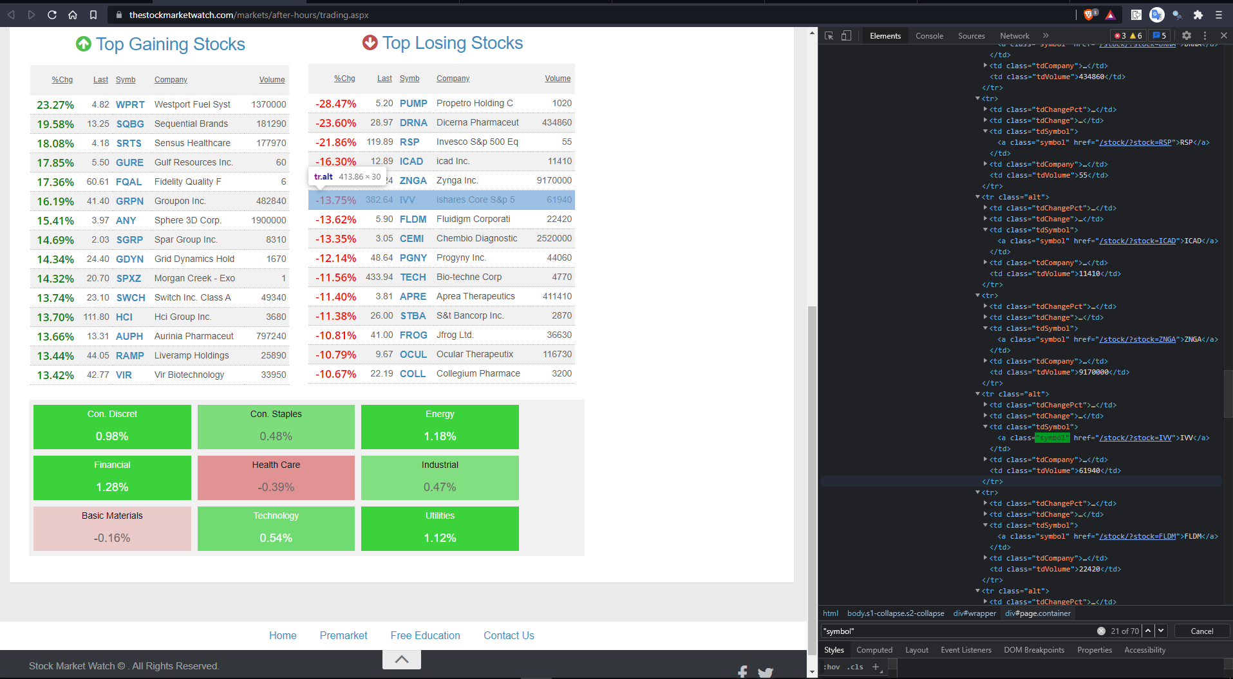Bookmark this page with the bookmark icon
The height and width of the screenshot is (679, 1233).
pyautogui.click(x=93, y=15)
